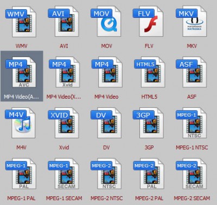Choose the HTML5 video format icon
The height and width of the screenshot is (205, 217).
click(149, 72)
